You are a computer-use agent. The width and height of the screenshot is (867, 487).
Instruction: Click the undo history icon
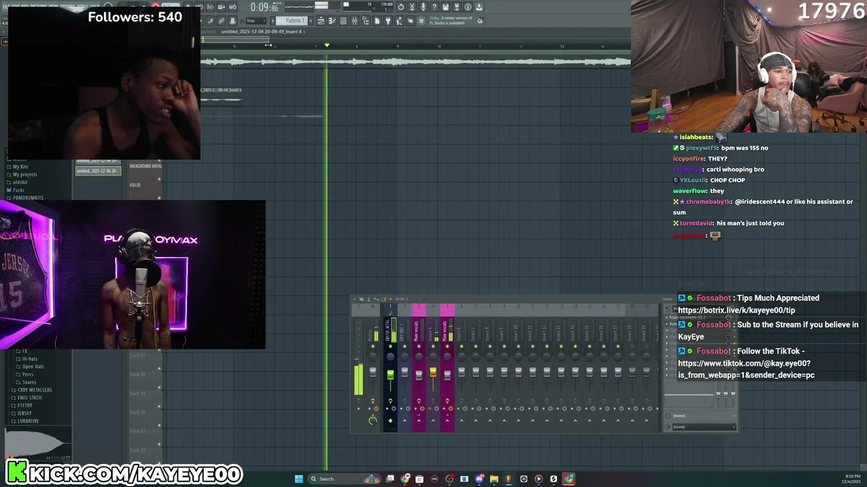(x=400, y=7)
